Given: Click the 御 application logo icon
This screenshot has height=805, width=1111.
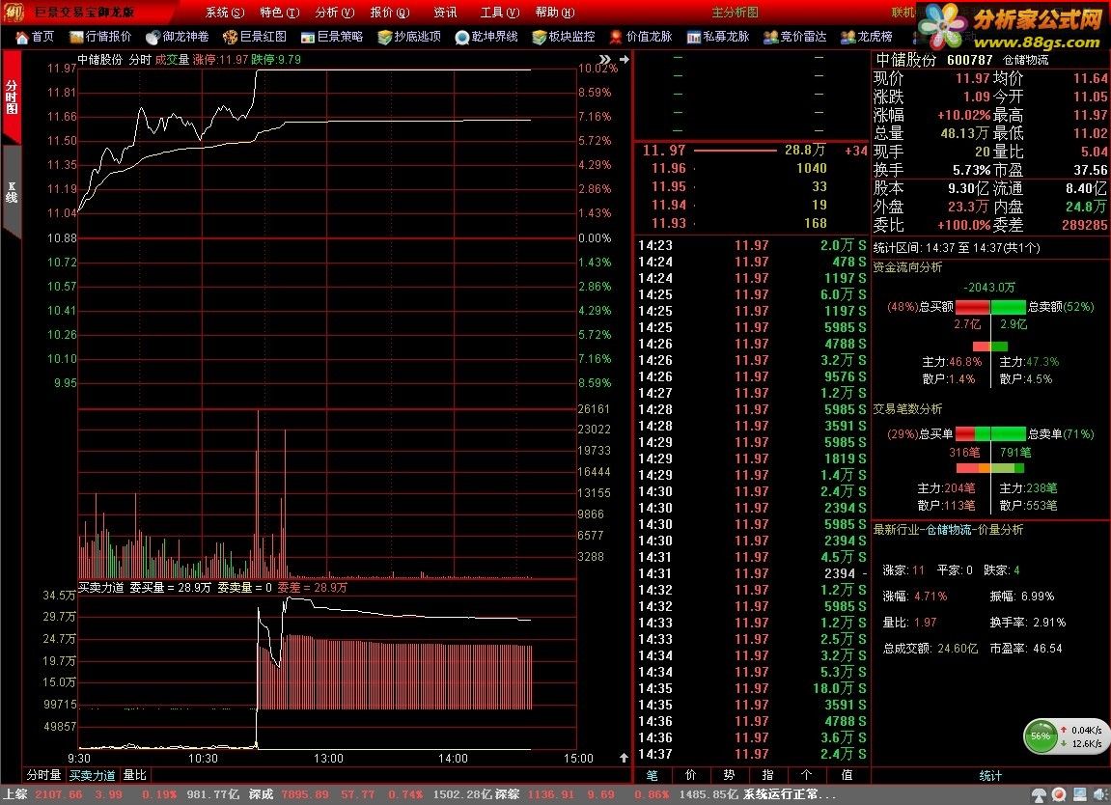Looking at the screenshot, I should (x=14, y=12).
